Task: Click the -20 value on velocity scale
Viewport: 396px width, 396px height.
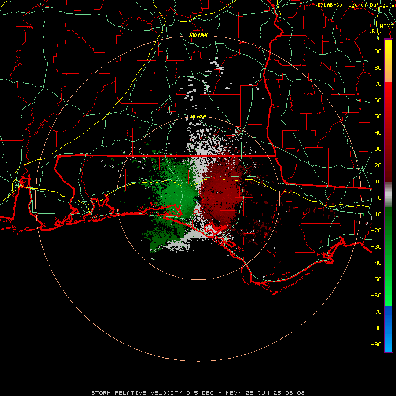Action: point(376,230)
